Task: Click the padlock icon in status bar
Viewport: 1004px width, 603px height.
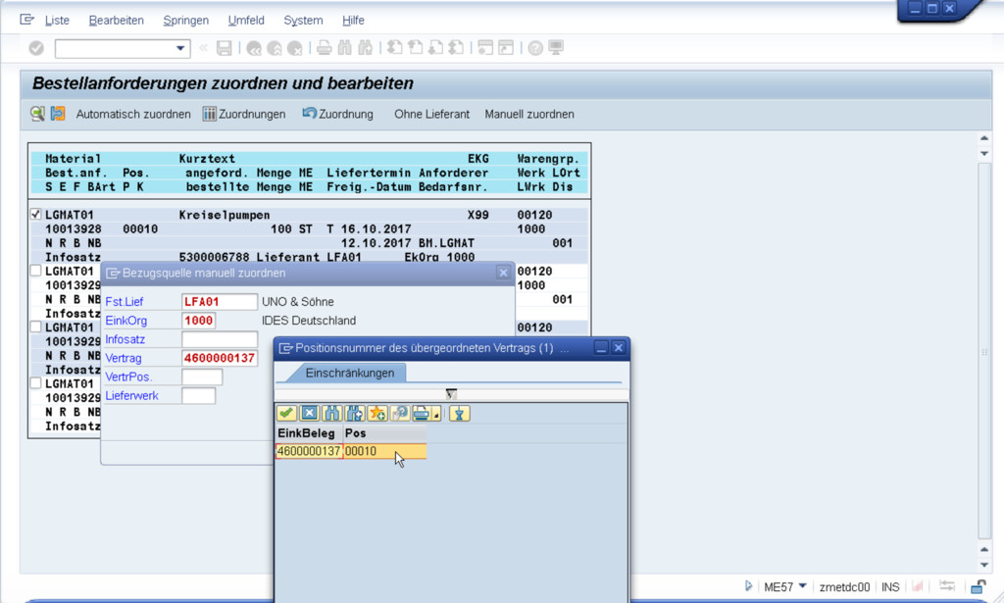Action: [977, 586]
